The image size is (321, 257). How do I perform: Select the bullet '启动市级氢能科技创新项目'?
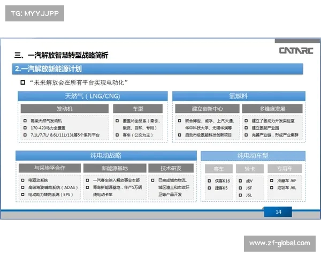(209, 135)
